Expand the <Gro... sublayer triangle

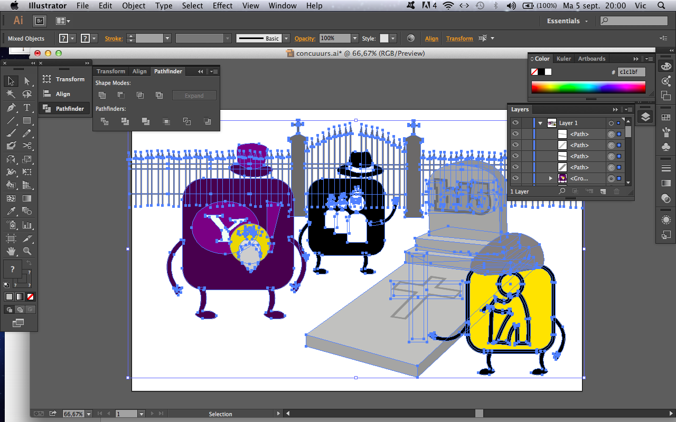550,178
